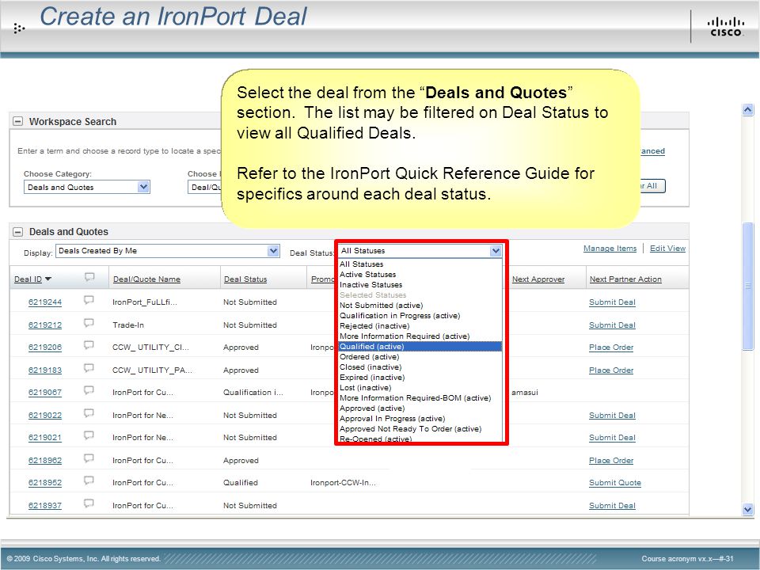
Task: Click Place Order for deal 6219206
Action: 611,347
